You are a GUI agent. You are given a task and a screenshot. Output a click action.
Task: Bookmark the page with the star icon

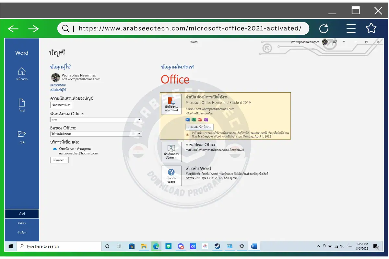tap(371, 28)
